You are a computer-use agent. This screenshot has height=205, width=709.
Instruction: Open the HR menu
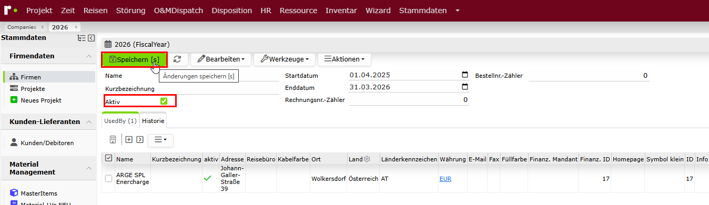click(266, 11)
